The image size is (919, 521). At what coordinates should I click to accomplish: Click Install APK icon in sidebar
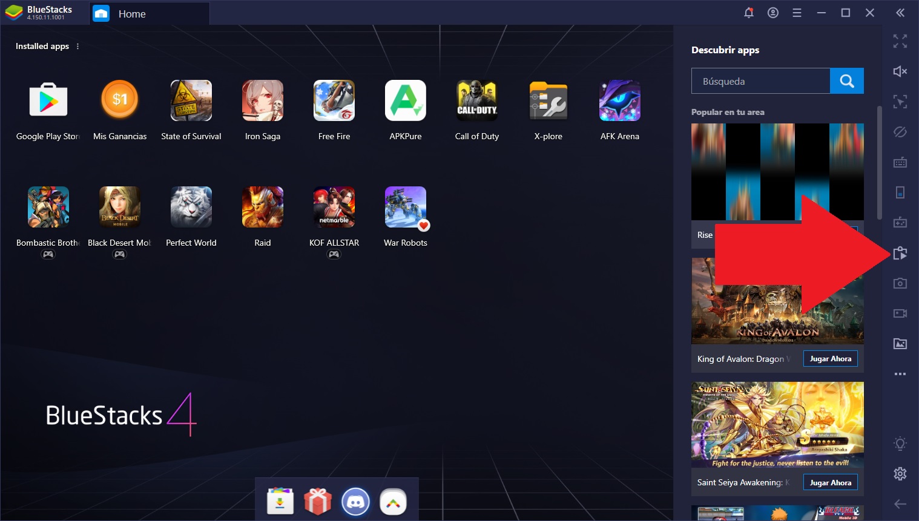[900, 253]
